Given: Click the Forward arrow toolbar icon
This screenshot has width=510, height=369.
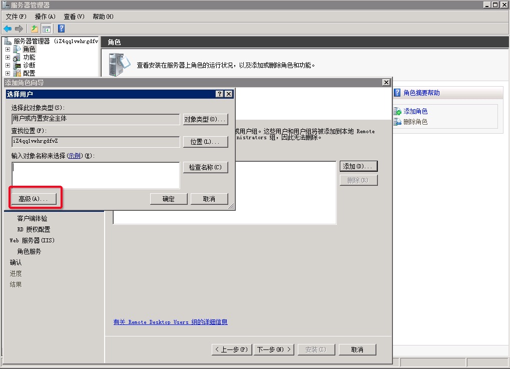Looking at the screenshot, I should pyautogui.click(x=19, y=29).
